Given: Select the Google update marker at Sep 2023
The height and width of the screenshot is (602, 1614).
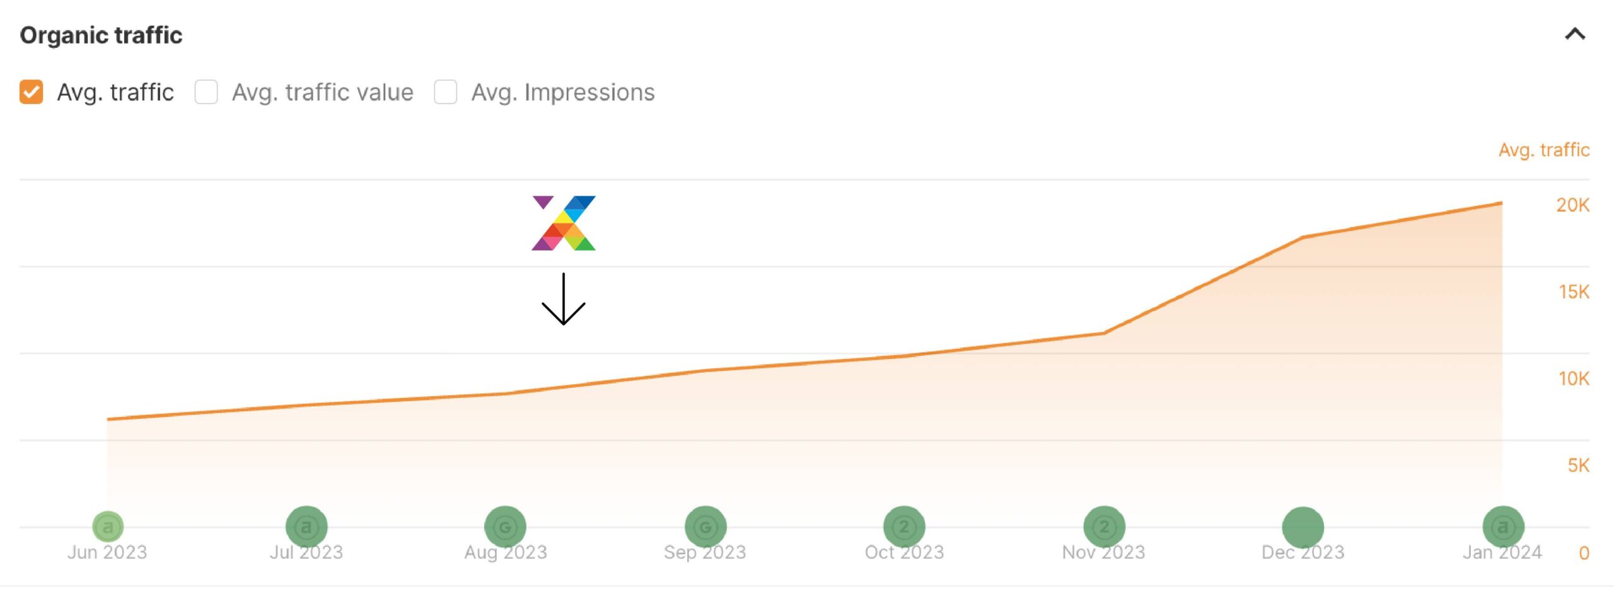Looking at the screenshot, I should pyautogui.click(x=705, y=526).
